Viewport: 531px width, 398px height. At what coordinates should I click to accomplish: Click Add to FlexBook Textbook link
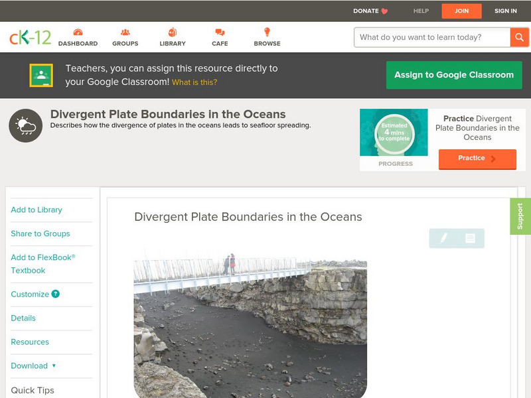(43, 264)
